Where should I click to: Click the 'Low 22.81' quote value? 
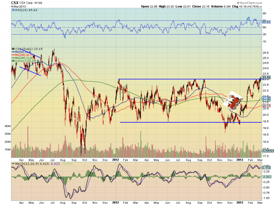(x=183, y=6)
